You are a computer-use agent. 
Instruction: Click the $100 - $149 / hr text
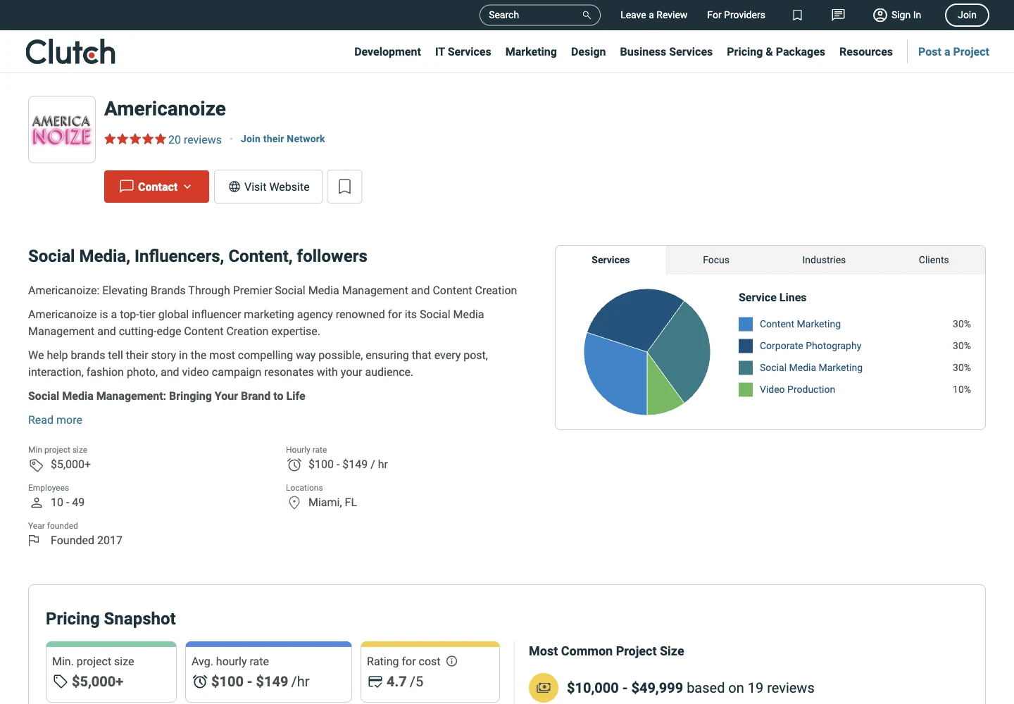(348, 465)
